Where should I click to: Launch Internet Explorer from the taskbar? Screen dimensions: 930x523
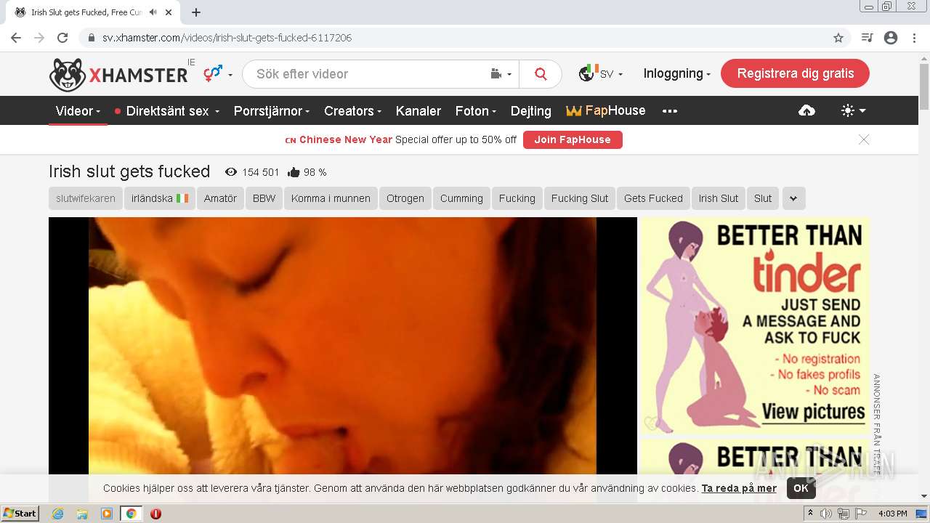coord(57,514)
